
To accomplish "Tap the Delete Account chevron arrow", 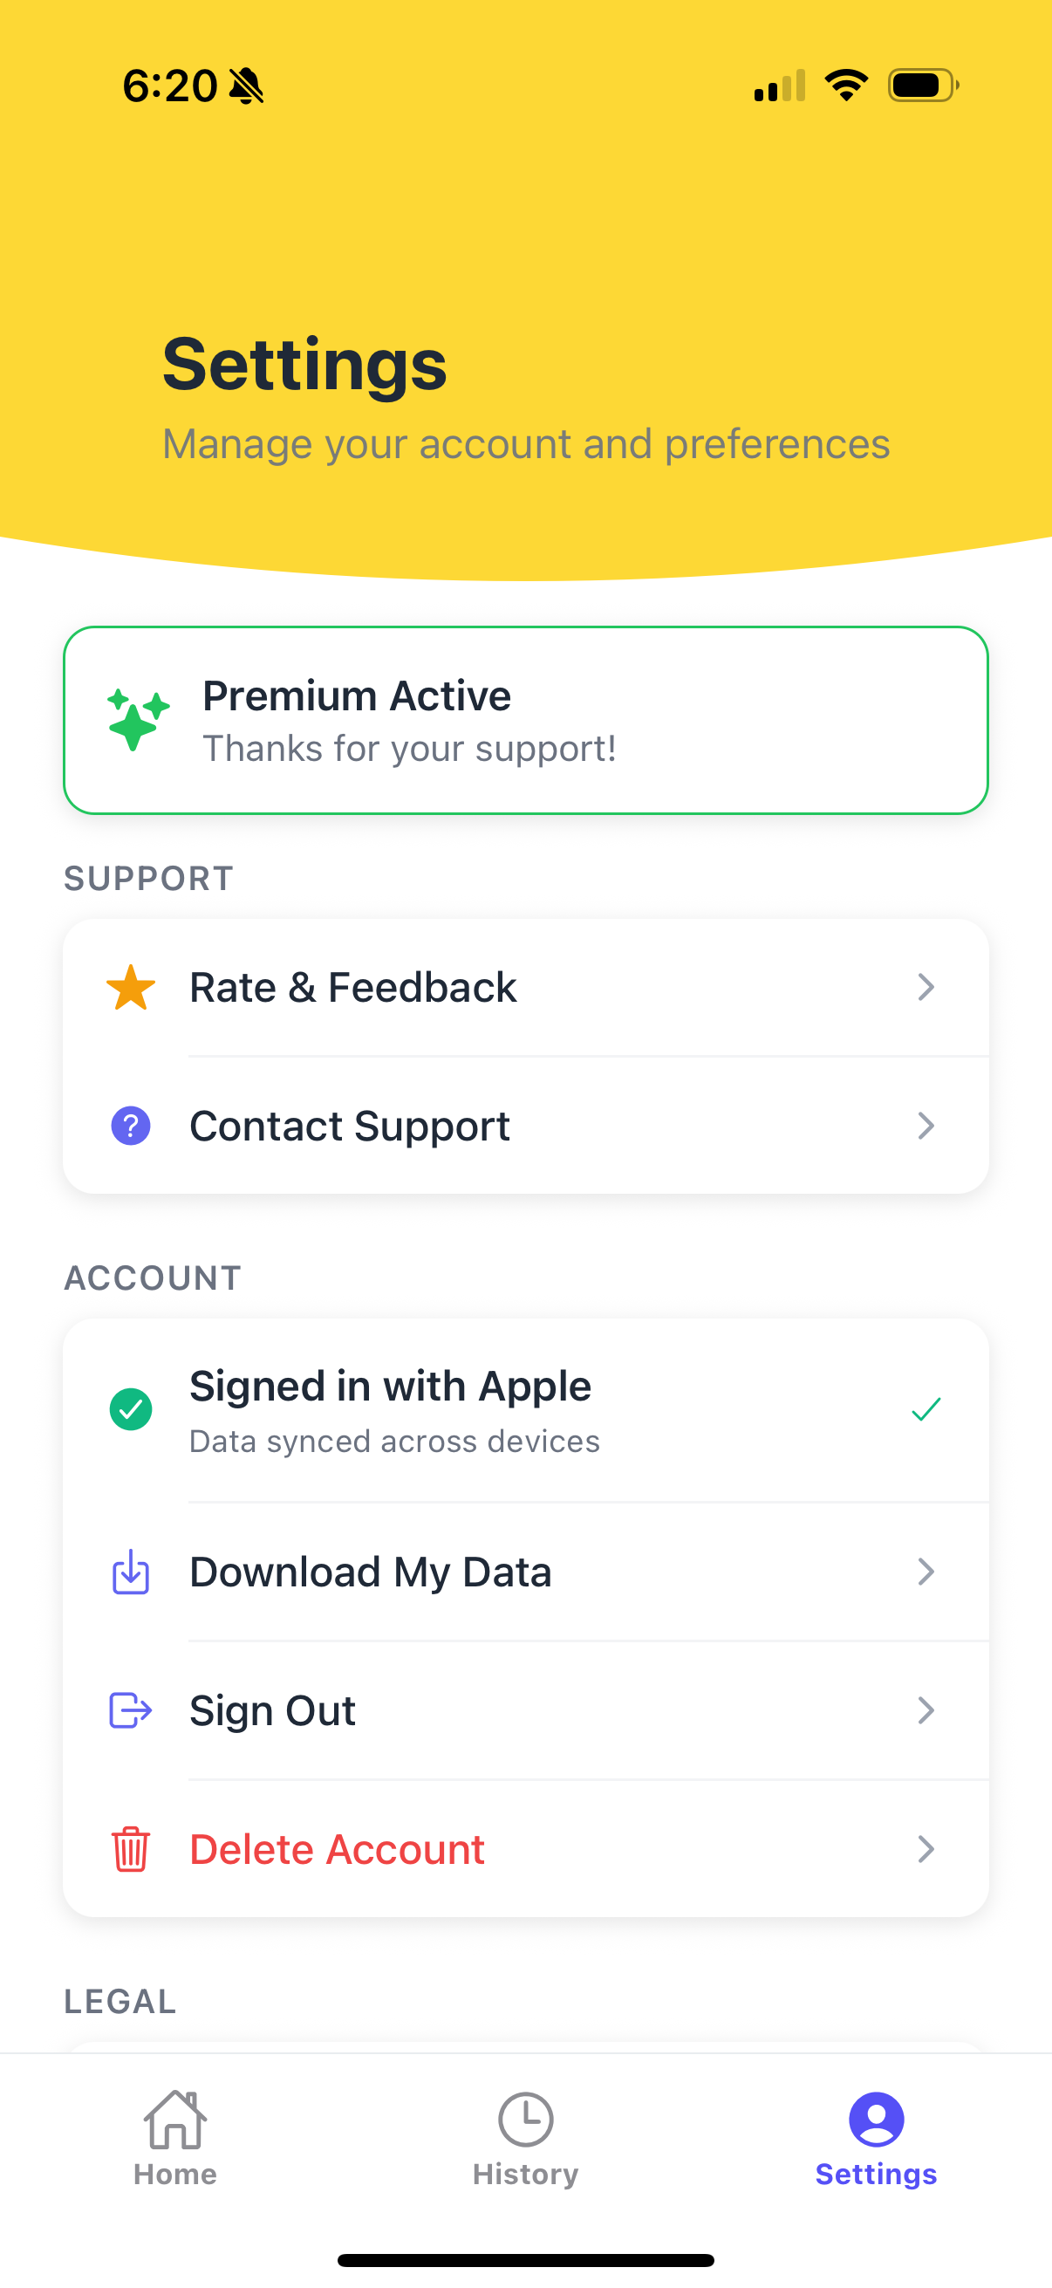I will point(926,1849).
